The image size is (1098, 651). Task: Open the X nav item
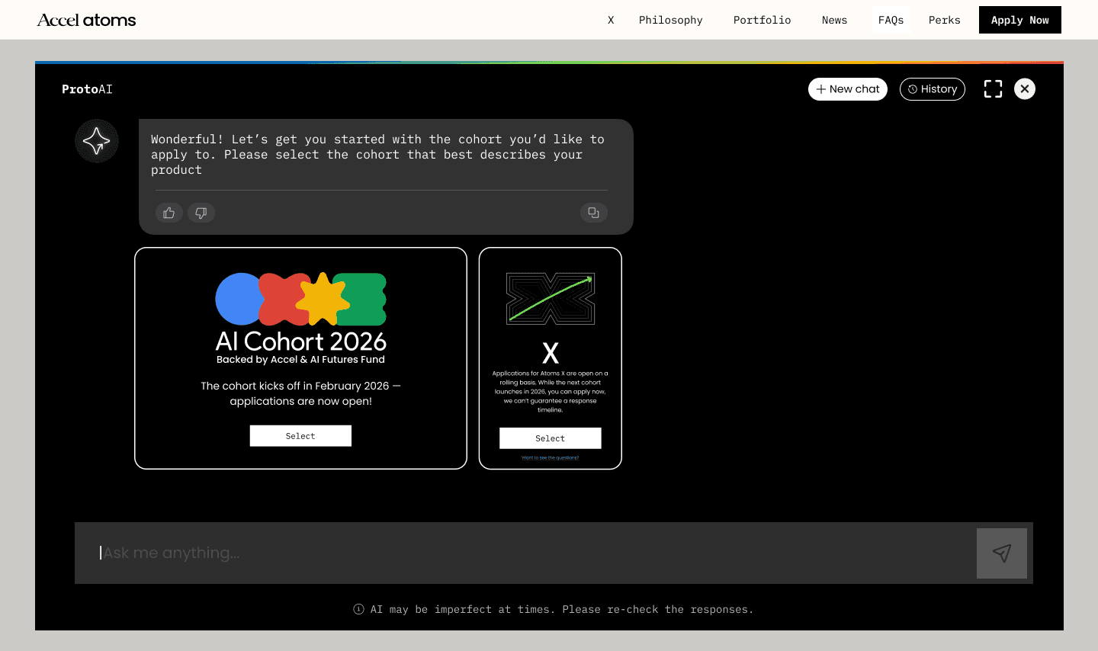point(611,20)
